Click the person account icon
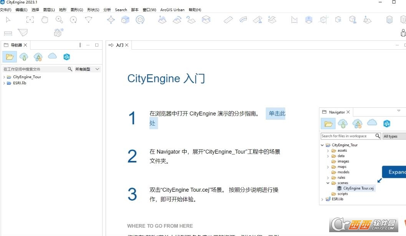This screenshot has height=236, width=406. (403, 33)
